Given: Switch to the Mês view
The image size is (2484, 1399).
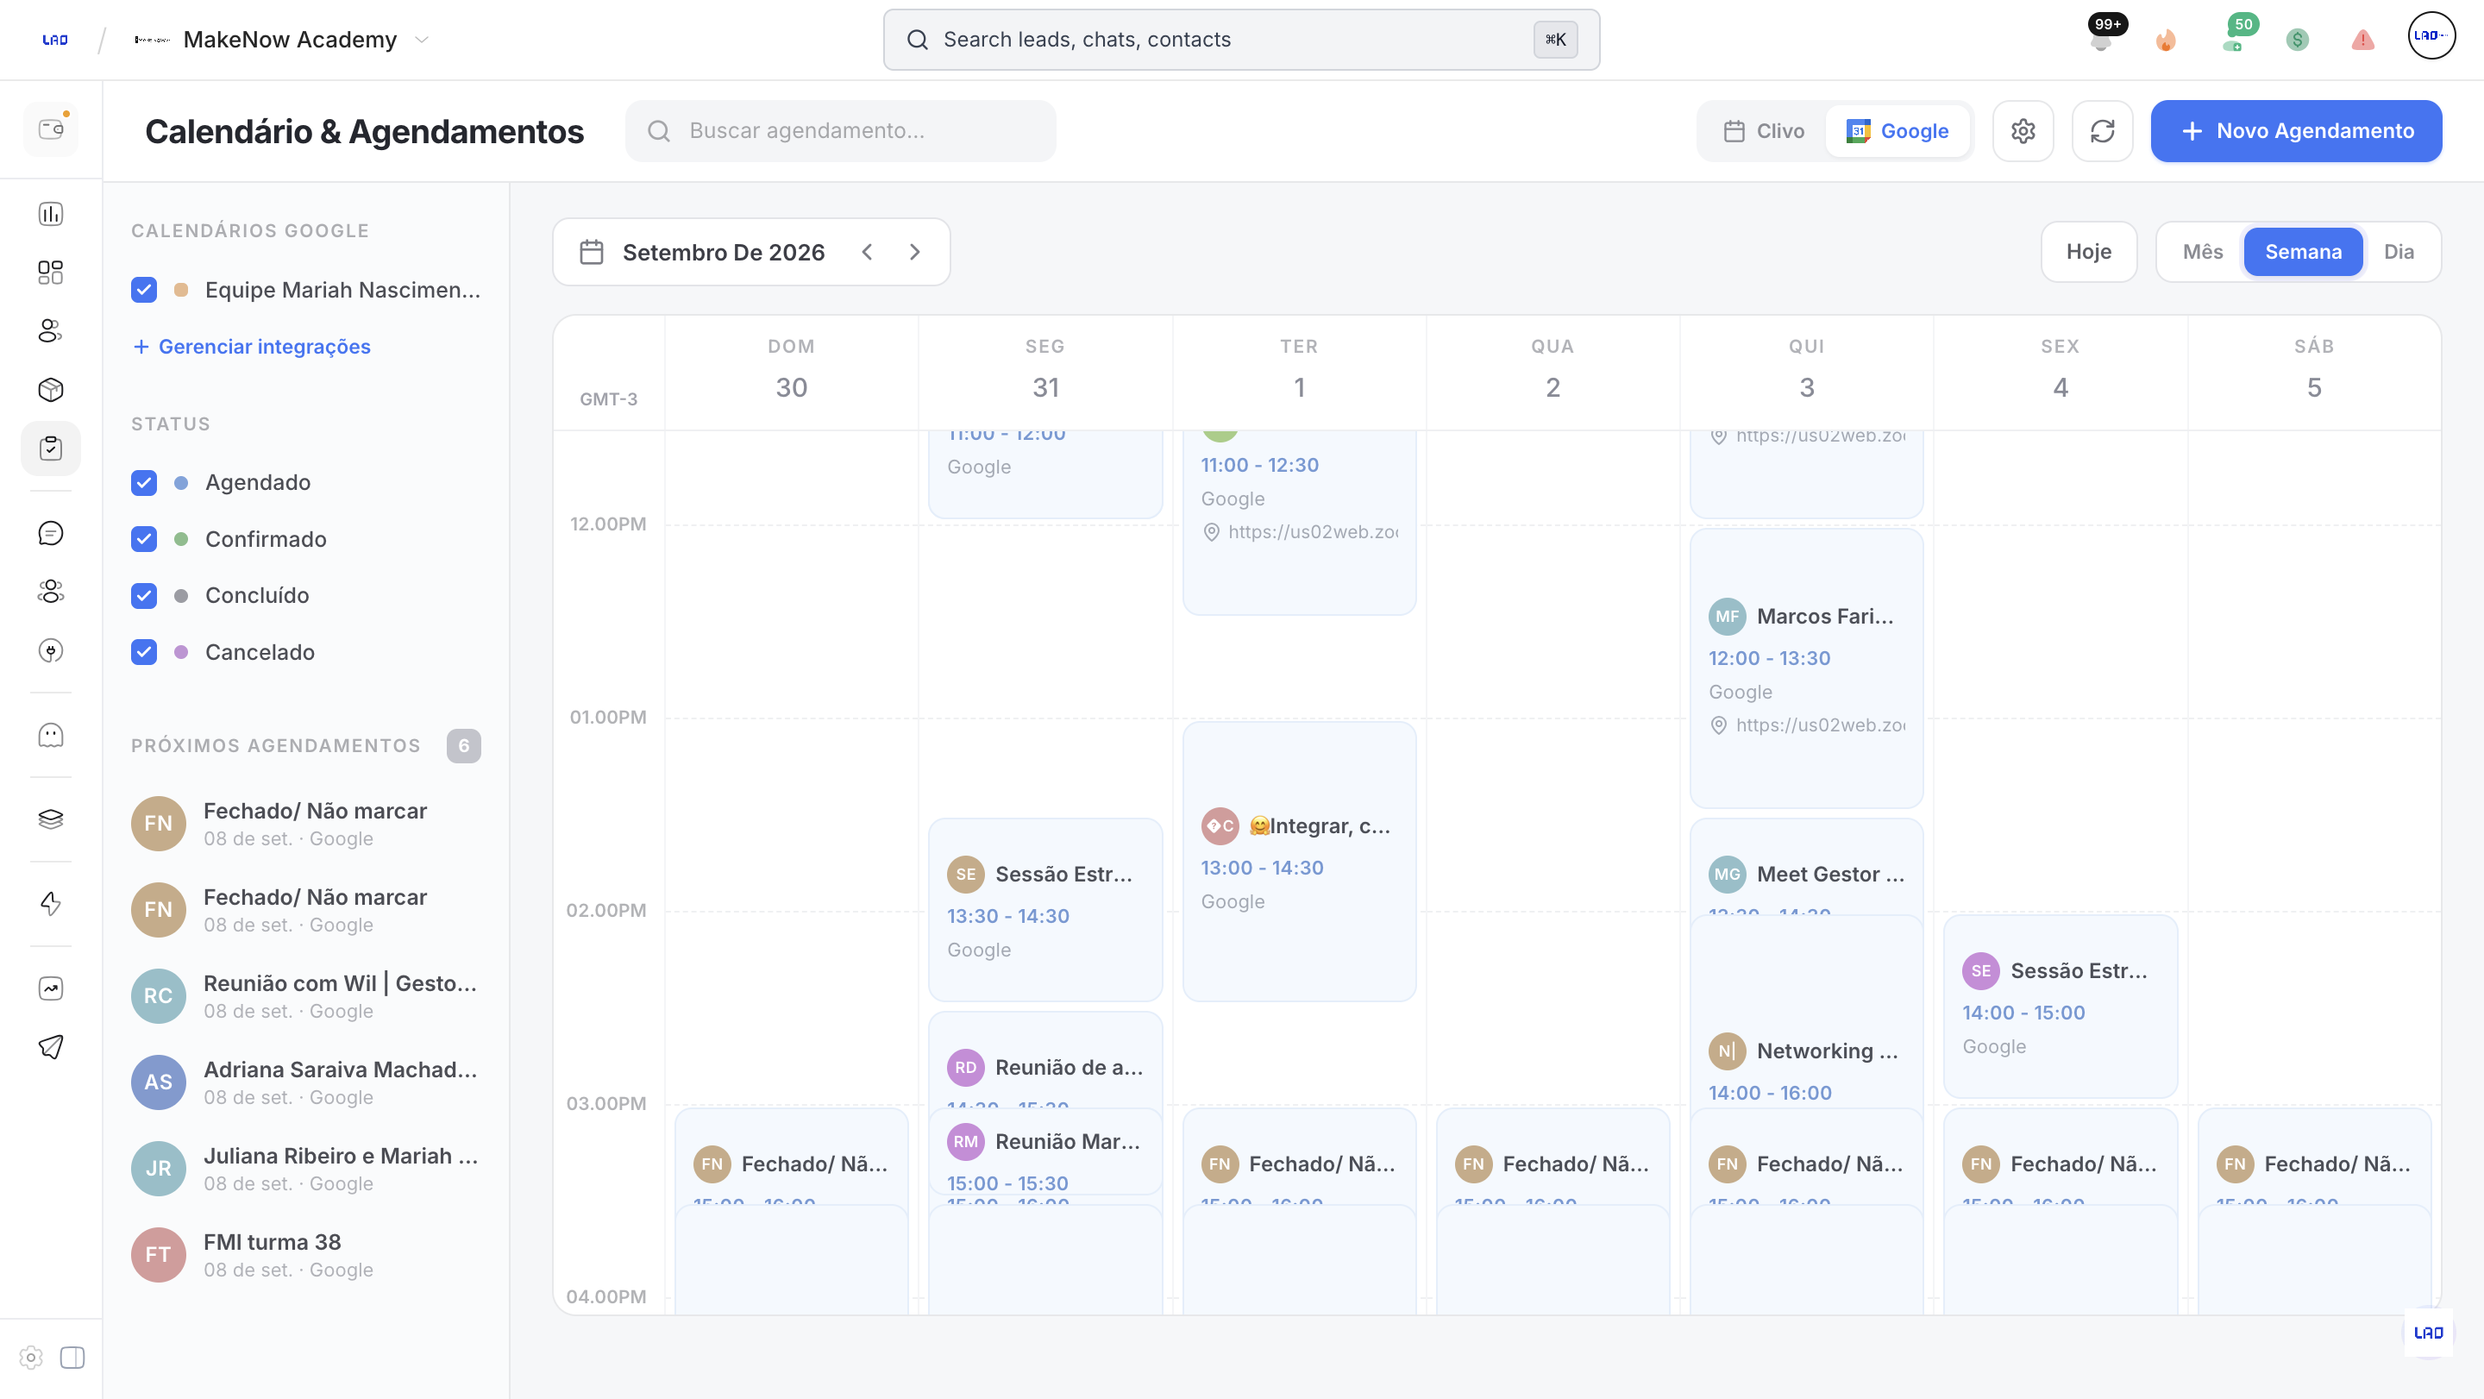Looking at the screenshot, I should point(2203,253).
